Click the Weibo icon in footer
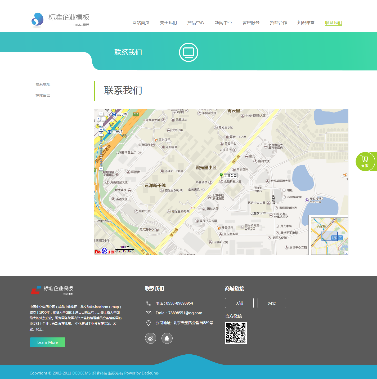Image resolution: width=377 pixels, height=379 pixels. tap(151, 338)
